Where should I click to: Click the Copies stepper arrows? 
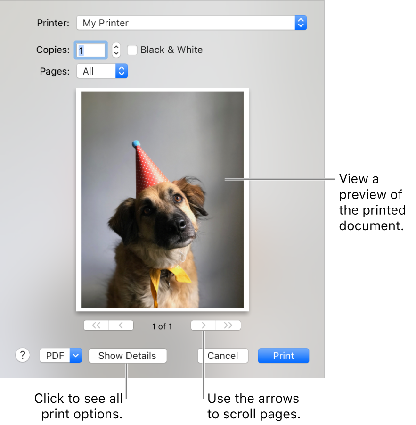tap(116, 50)
